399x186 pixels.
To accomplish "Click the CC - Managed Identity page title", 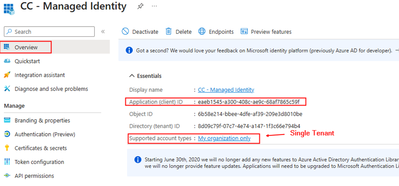I will (73, 6).
